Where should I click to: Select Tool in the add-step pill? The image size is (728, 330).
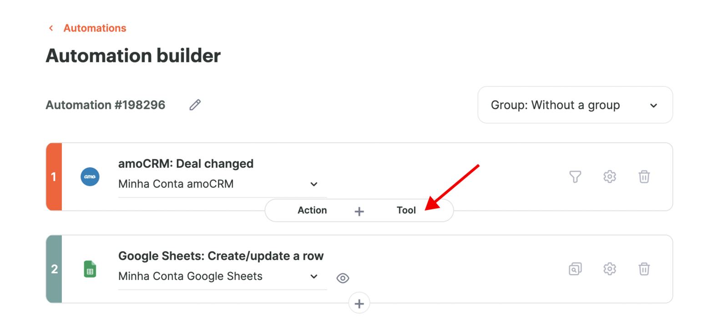tap(406, 210)
